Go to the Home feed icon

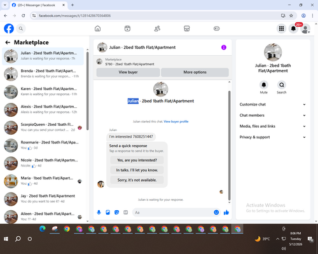pos(97,29)
